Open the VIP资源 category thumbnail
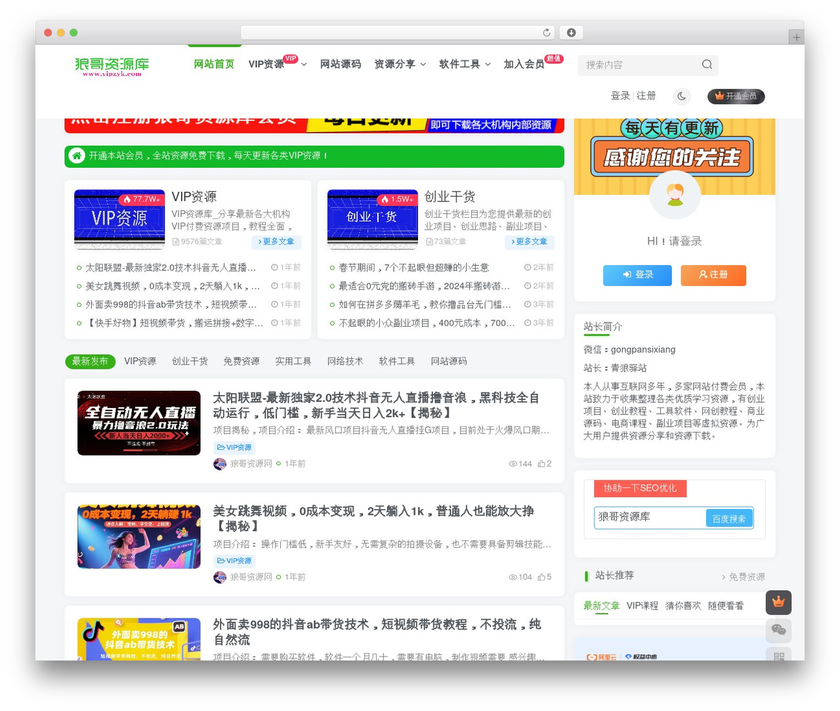This screenshot has width=840, height=711. click(119, 219)
